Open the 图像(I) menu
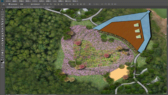This screenshot has height=95, width=168. tap(22, 1)
